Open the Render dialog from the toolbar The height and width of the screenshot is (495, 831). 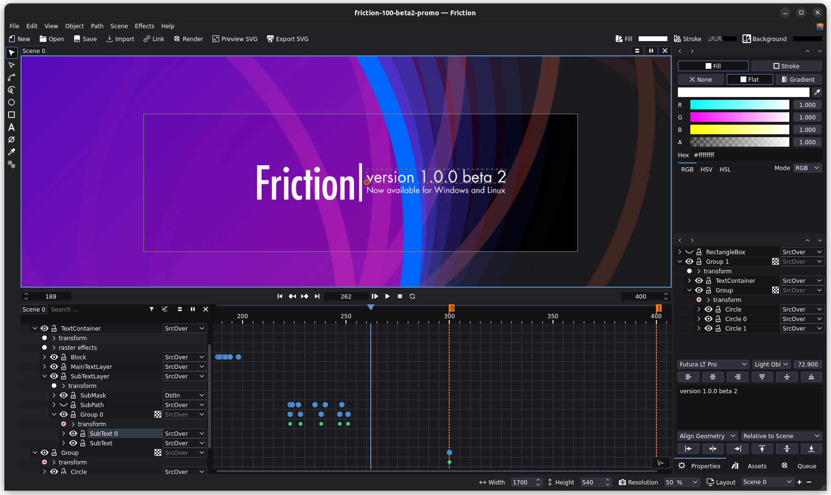[x=188, y=39]
